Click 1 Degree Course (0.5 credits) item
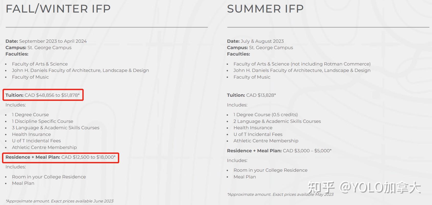 click(x=265, y=115)
